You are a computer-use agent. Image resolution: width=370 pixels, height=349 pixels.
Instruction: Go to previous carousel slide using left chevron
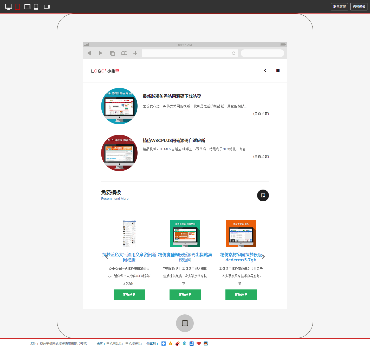point(107,257)
